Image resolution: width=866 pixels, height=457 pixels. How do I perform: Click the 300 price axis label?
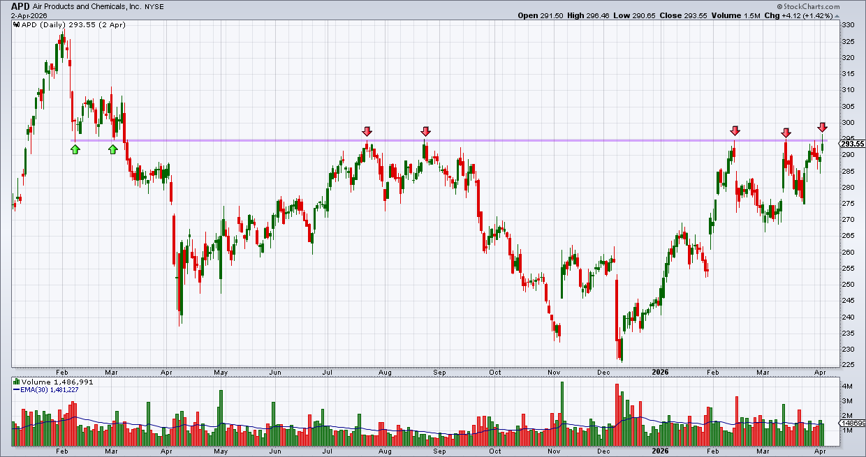848,123
